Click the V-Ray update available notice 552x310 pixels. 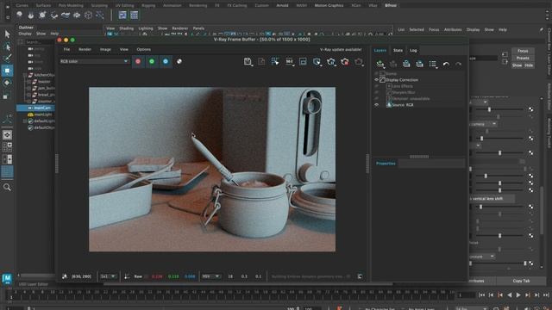point(341,50)
